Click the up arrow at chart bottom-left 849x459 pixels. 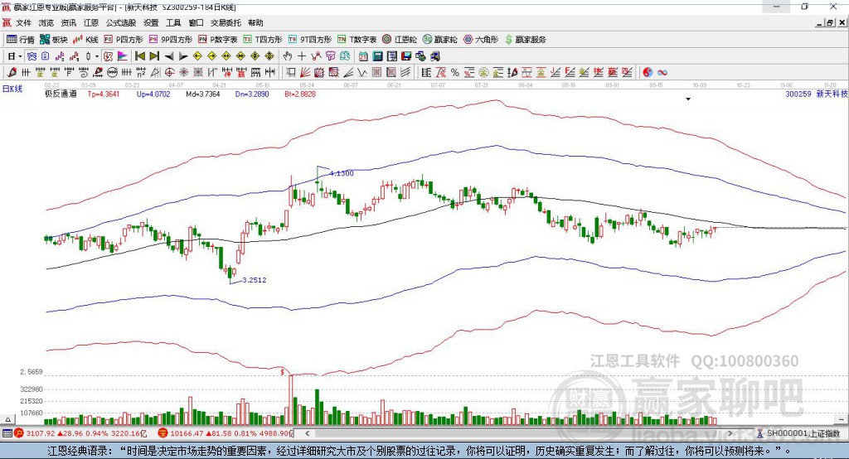tap(7, 419)
